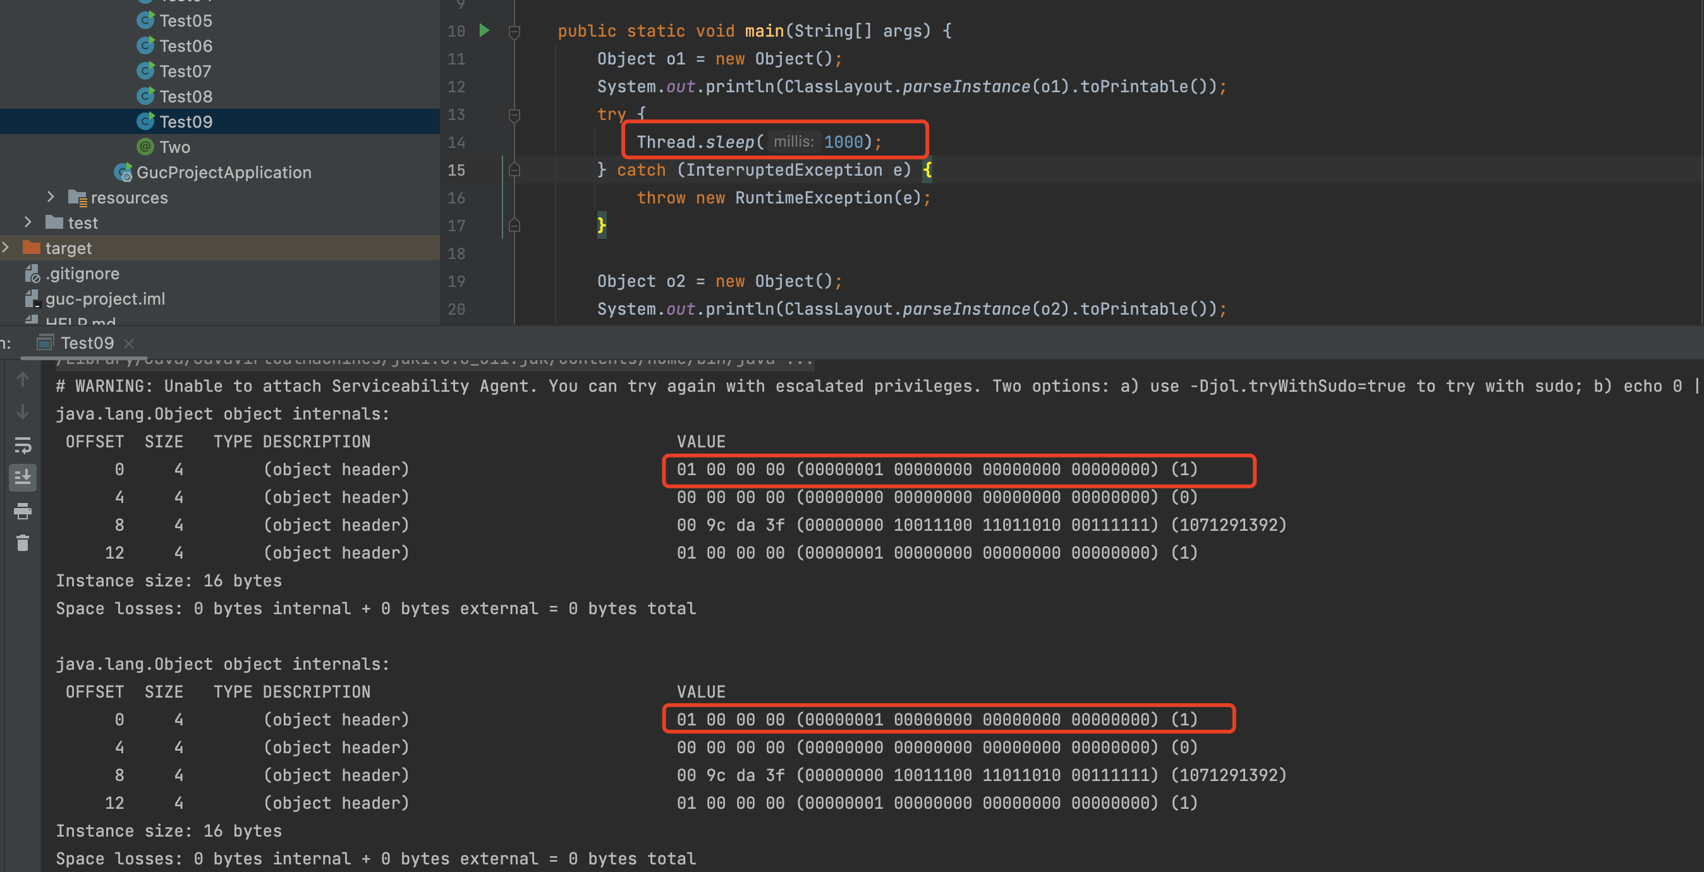Click the green Run gutter arrow for main
Viewport: 1704px width, 872px height.
pos(484,30)
